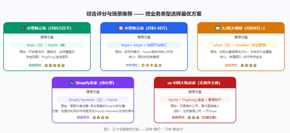Click the text 理由：无需海外公司，国内直接接入
Viewport: 290px width, 133px height.
195,106
